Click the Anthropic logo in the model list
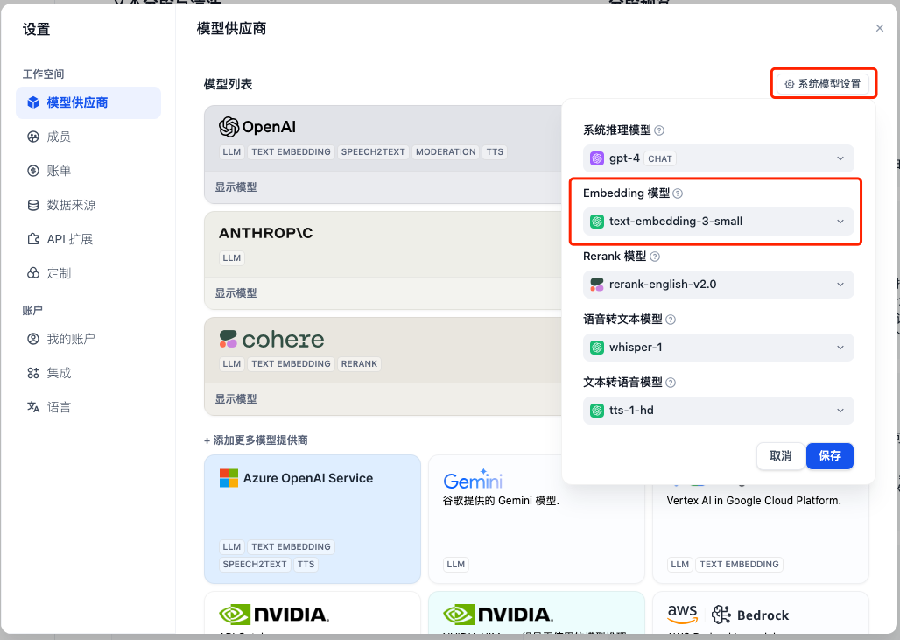Screen dimensions: 900x640 266,233
